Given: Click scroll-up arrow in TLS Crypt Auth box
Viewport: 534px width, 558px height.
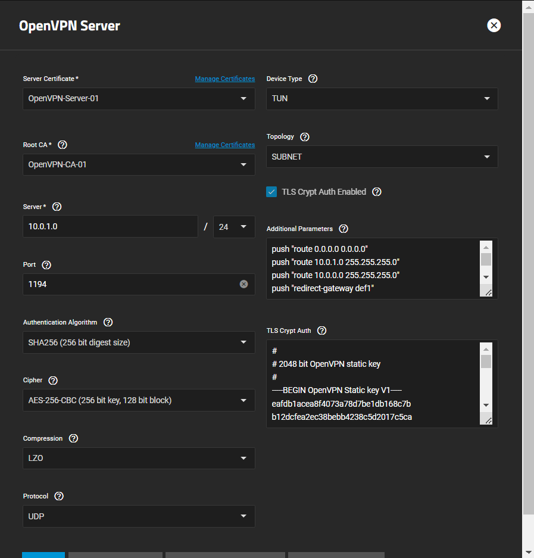Looking at the screenshot, I should 486,349.
